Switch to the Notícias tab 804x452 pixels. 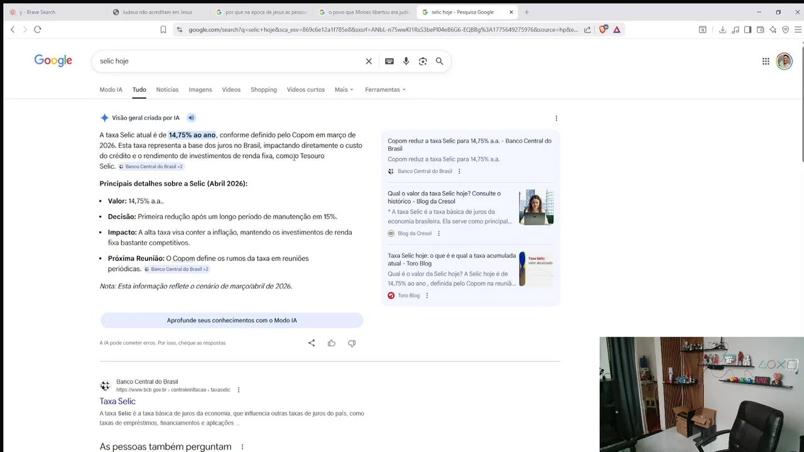(167, 90)
